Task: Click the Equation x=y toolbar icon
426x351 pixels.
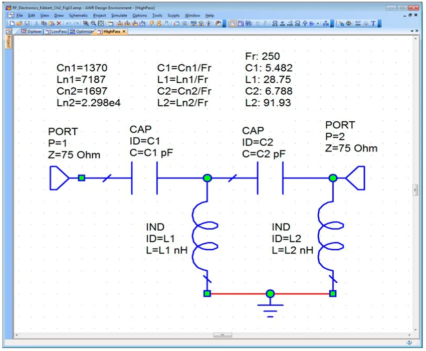Action: pyautogui.click(x=358, y=23)
